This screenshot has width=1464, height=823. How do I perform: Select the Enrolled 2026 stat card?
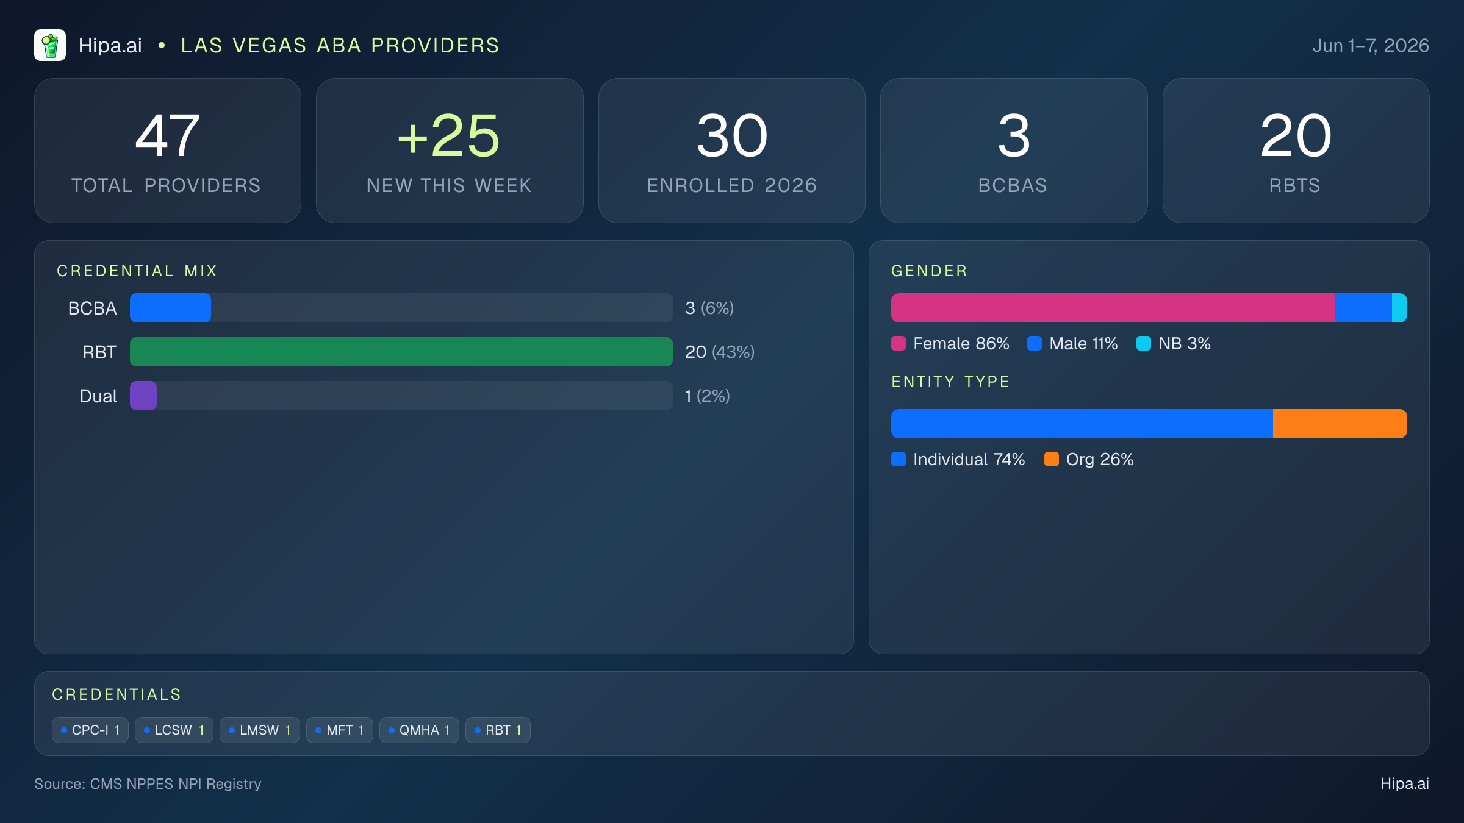point(732,151)
